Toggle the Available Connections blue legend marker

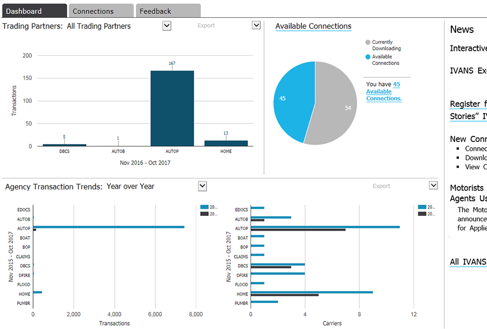point(368,57)
